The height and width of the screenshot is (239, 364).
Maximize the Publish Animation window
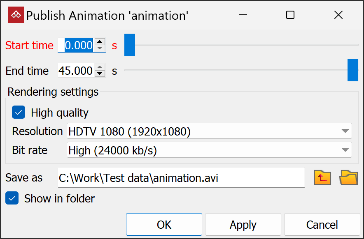[x=290, y=15]
